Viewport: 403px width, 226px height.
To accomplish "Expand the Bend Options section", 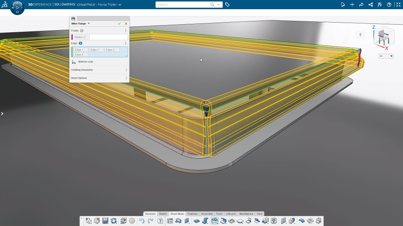I will pos(99,78).
